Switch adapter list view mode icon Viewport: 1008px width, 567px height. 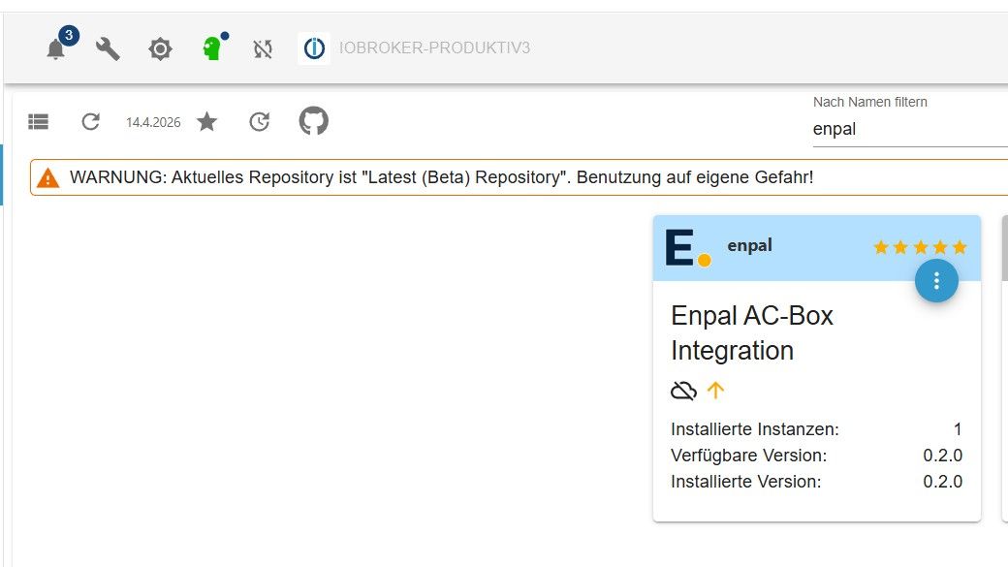[39, 121]
